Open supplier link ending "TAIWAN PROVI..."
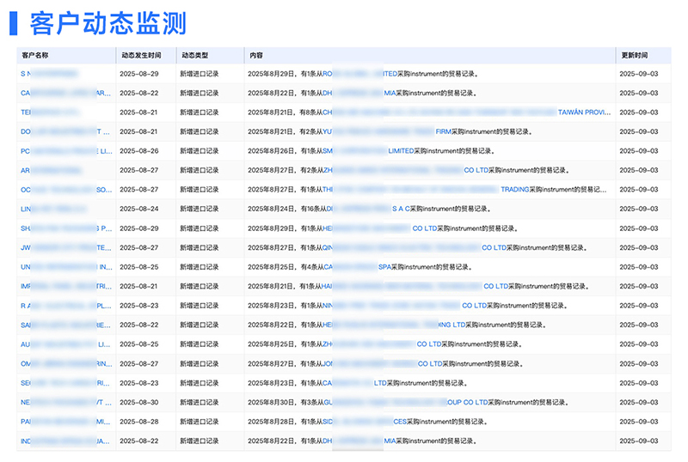Image resolution: width=688 pixels, height=462 pixels. coord(467,112)
